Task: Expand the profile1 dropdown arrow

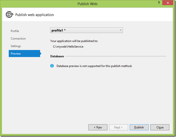Action: (120, 30)
